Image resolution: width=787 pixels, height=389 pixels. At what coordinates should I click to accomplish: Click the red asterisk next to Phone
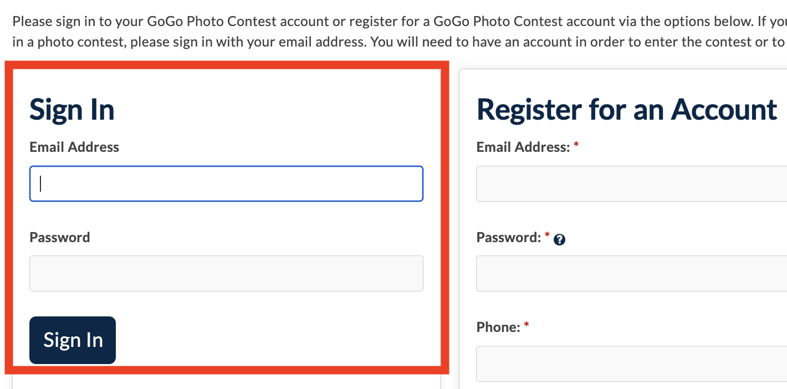tap(527, 325)
